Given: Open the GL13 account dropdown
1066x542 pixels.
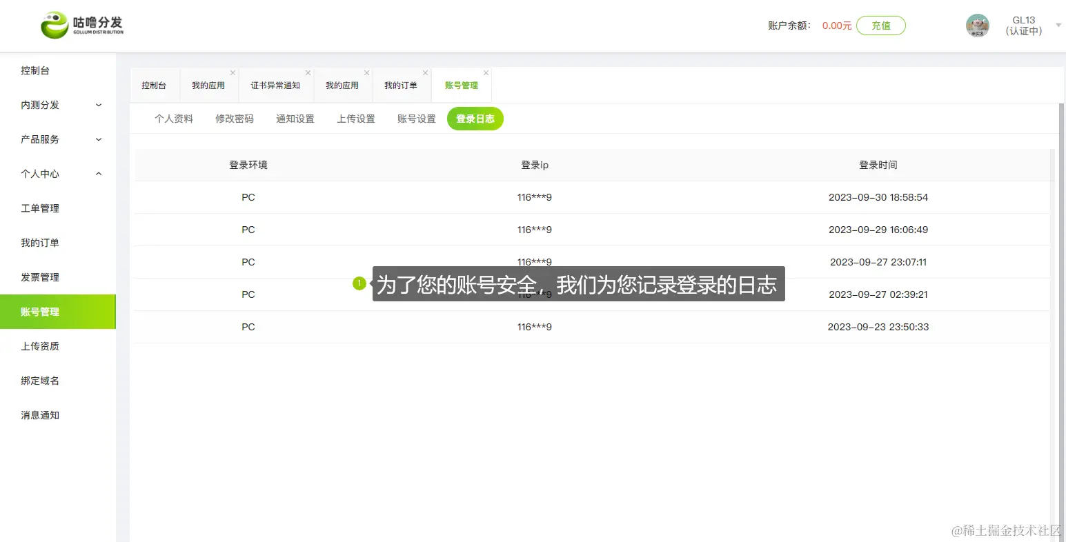Looking at the screenshot, I should pyautogui.click(x=1024, y=26).
